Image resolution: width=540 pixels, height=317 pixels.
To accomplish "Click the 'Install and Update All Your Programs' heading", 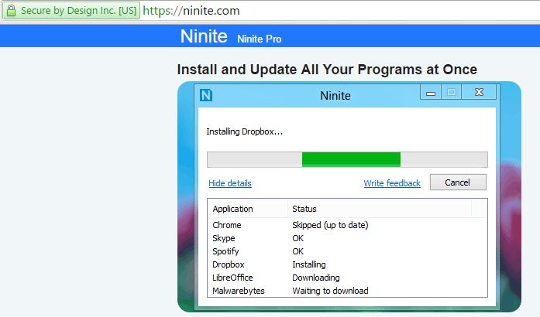I will 327,70.
